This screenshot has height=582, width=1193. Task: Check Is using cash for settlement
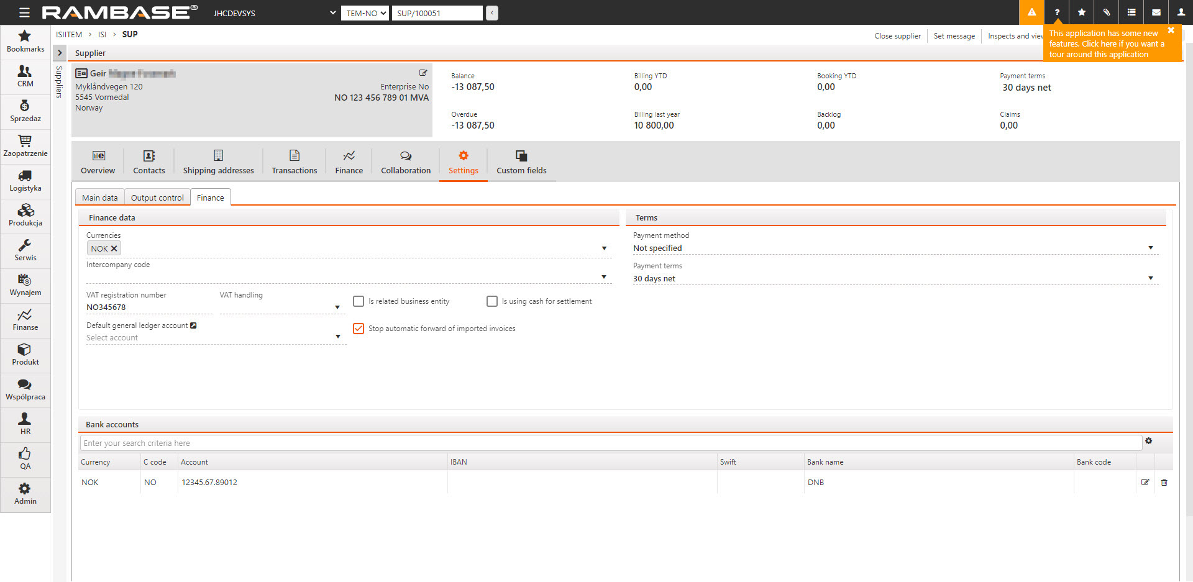(x=491, y=301)
